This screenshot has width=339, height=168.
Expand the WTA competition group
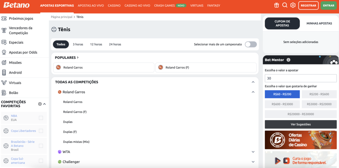pos(253,152)
